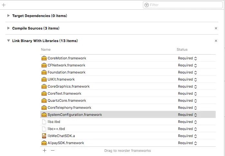225x156 pixels.
Task: Collapse Link Binary With Libraries section
Action: (x=8, y=41)
